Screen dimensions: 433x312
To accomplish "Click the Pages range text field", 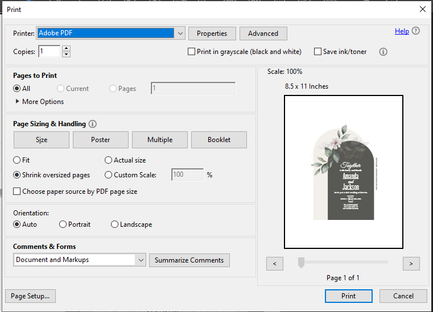I will (193, 88).
